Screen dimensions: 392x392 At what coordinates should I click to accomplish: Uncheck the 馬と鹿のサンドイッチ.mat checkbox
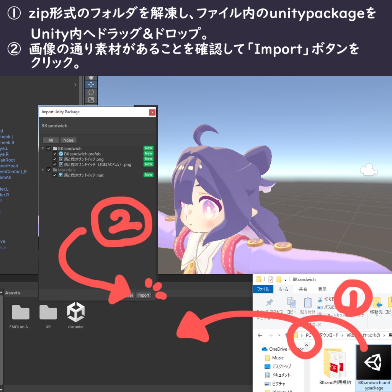[54, 175]
